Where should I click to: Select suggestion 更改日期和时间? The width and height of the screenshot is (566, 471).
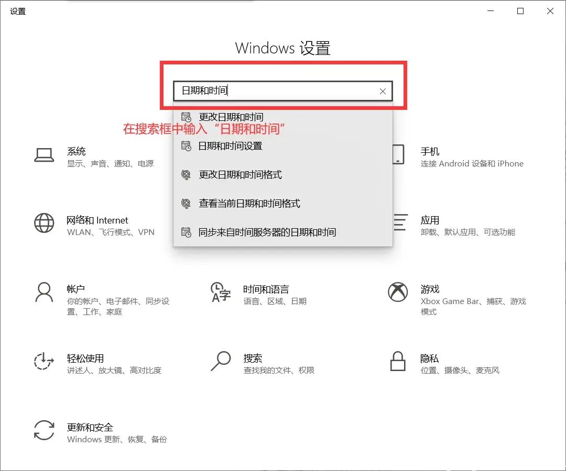(x=282, y=117)
